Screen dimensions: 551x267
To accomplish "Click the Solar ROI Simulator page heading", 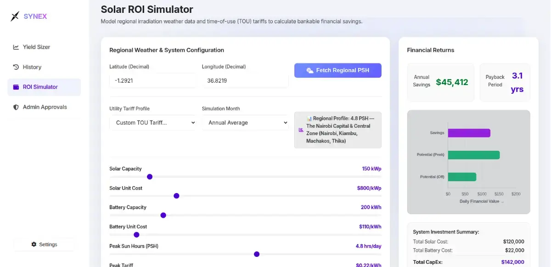I will [x=147, y=9].
